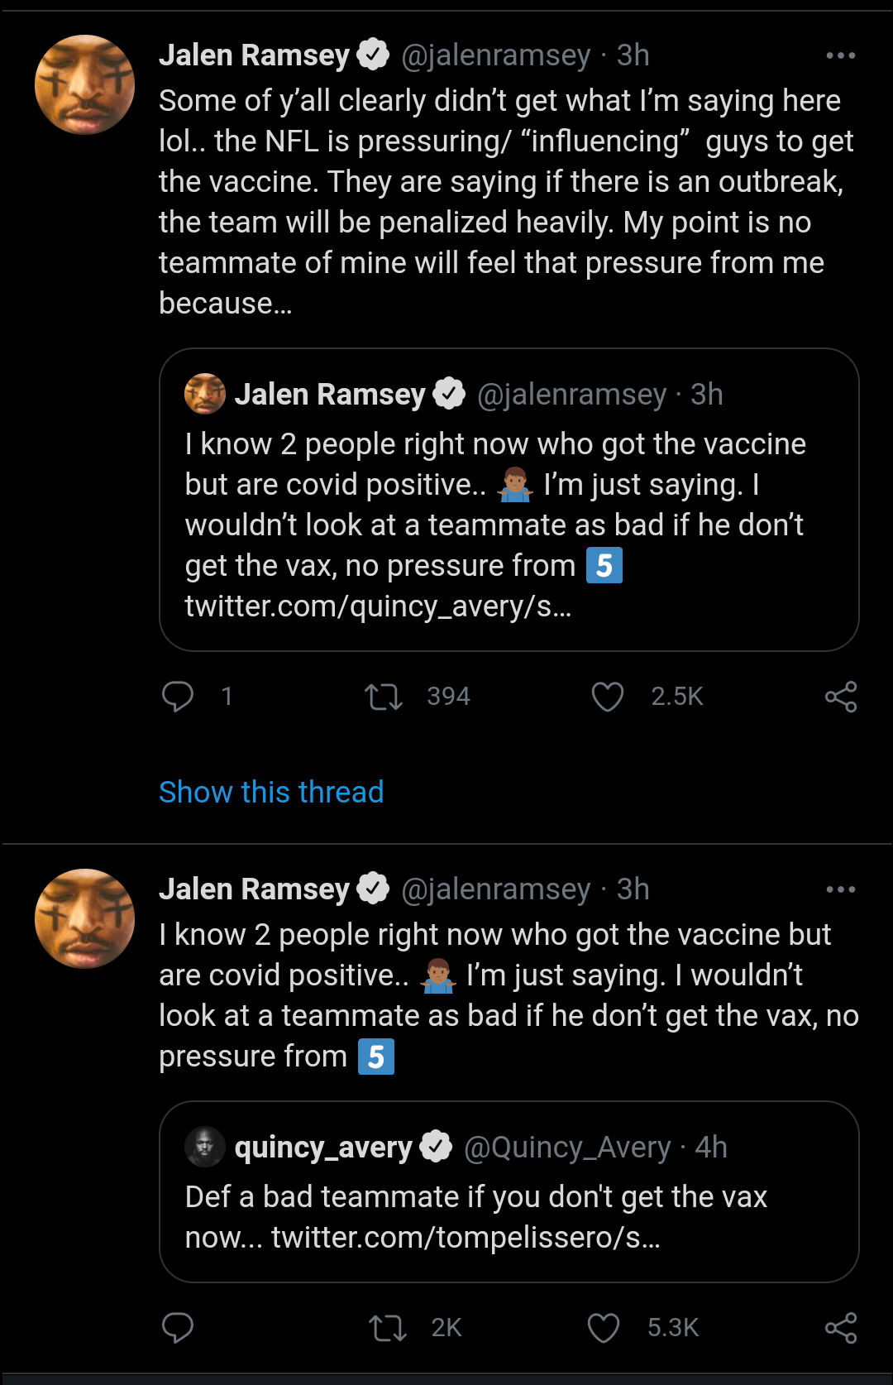The image size is (893, 1385).
Task: Click the small avatar in quoted Jalen Ramsey tweet
Action: pos(204,394)
